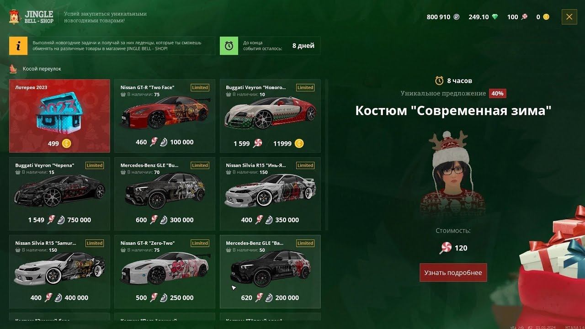Click the sleigh icon beside Косой переулок
585x329 pixels.
pos(14,69)
